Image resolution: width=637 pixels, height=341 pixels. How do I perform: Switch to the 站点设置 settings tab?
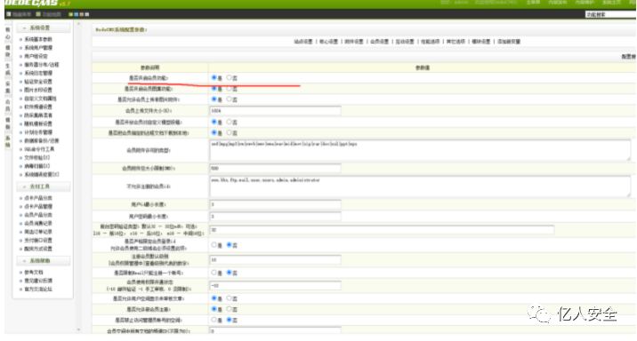(x=303, y=42)
